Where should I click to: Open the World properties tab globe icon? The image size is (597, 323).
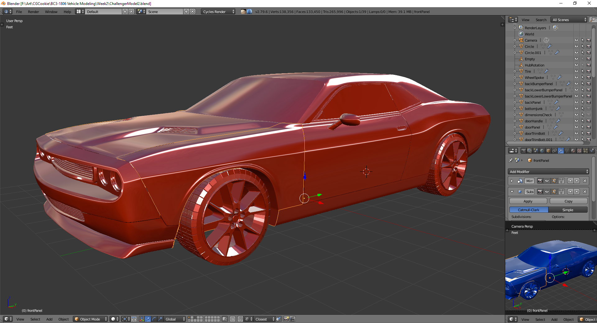coord(542,151)
